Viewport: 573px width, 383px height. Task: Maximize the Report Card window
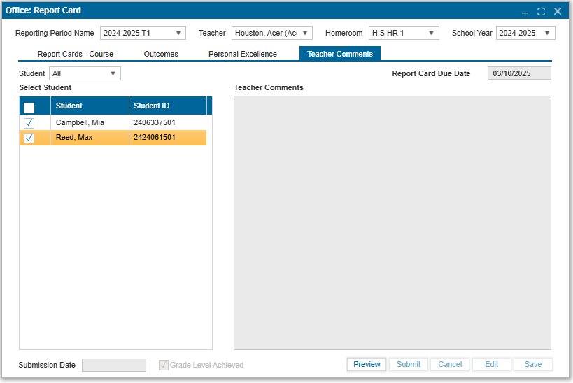541,12
